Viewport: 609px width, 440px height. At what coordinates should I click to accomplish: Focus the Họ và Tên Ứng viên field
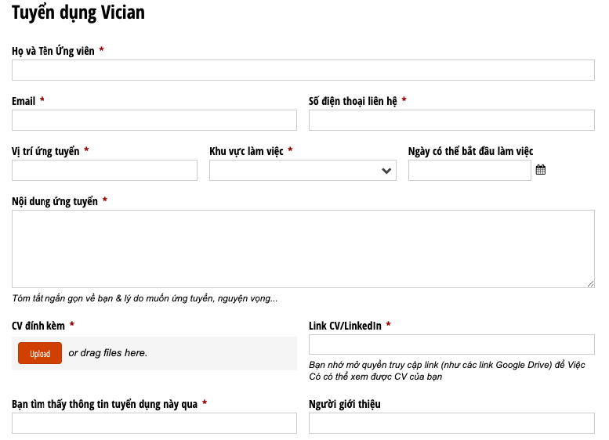(x=303, y=70)
